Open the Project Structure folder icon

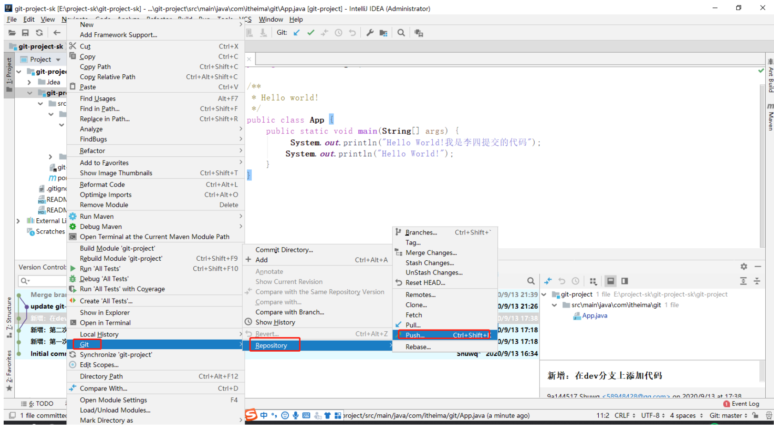click(x=383, y=33)
